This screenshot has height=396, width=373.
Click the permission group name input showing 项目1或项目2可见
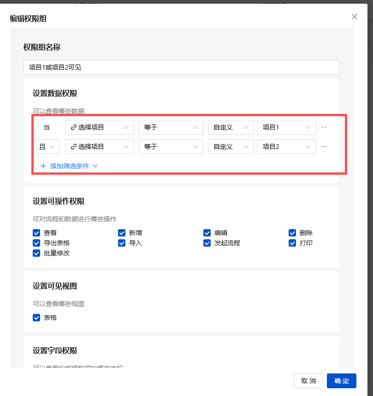(x=181, y=67)
